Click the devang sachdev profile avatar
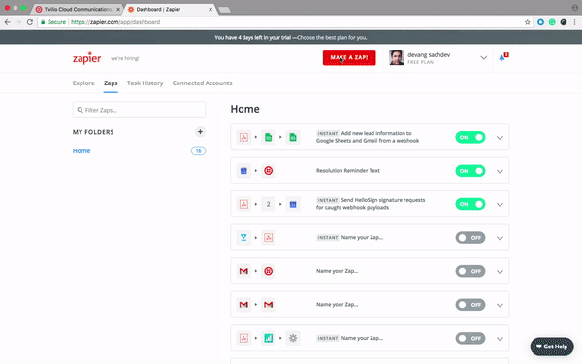 (x=396, y=58)
